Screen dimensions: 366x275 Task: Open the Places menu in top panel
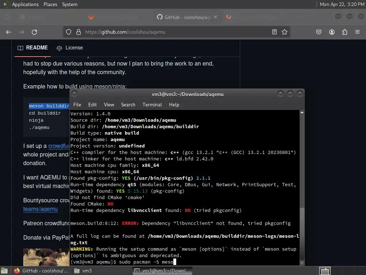[x=50, y=4]
